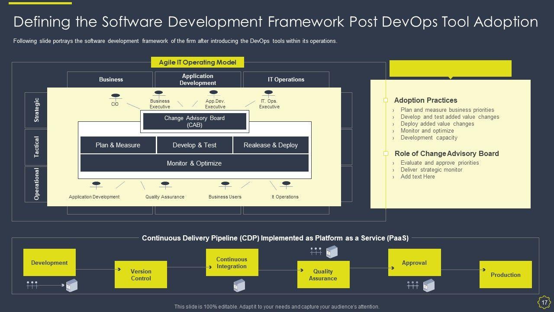Select the IT Ops. Executive person icon
Viewport: 554px width, 312px height.
coord(268,93)
